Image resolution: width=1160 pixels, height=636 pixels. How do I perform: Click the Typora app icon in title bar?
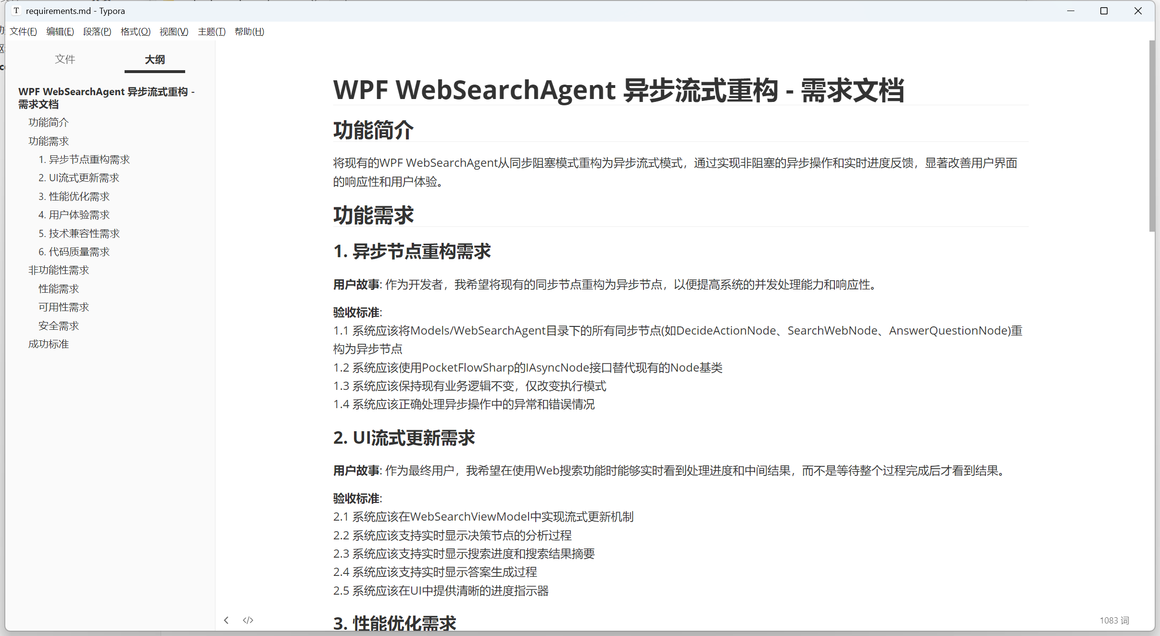coord(16,11)
